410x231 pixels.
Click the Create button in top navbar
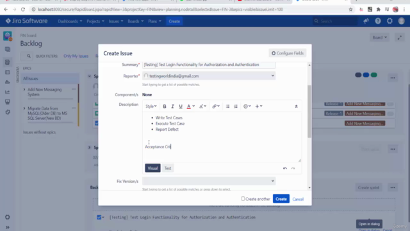(x=174, y=21)
